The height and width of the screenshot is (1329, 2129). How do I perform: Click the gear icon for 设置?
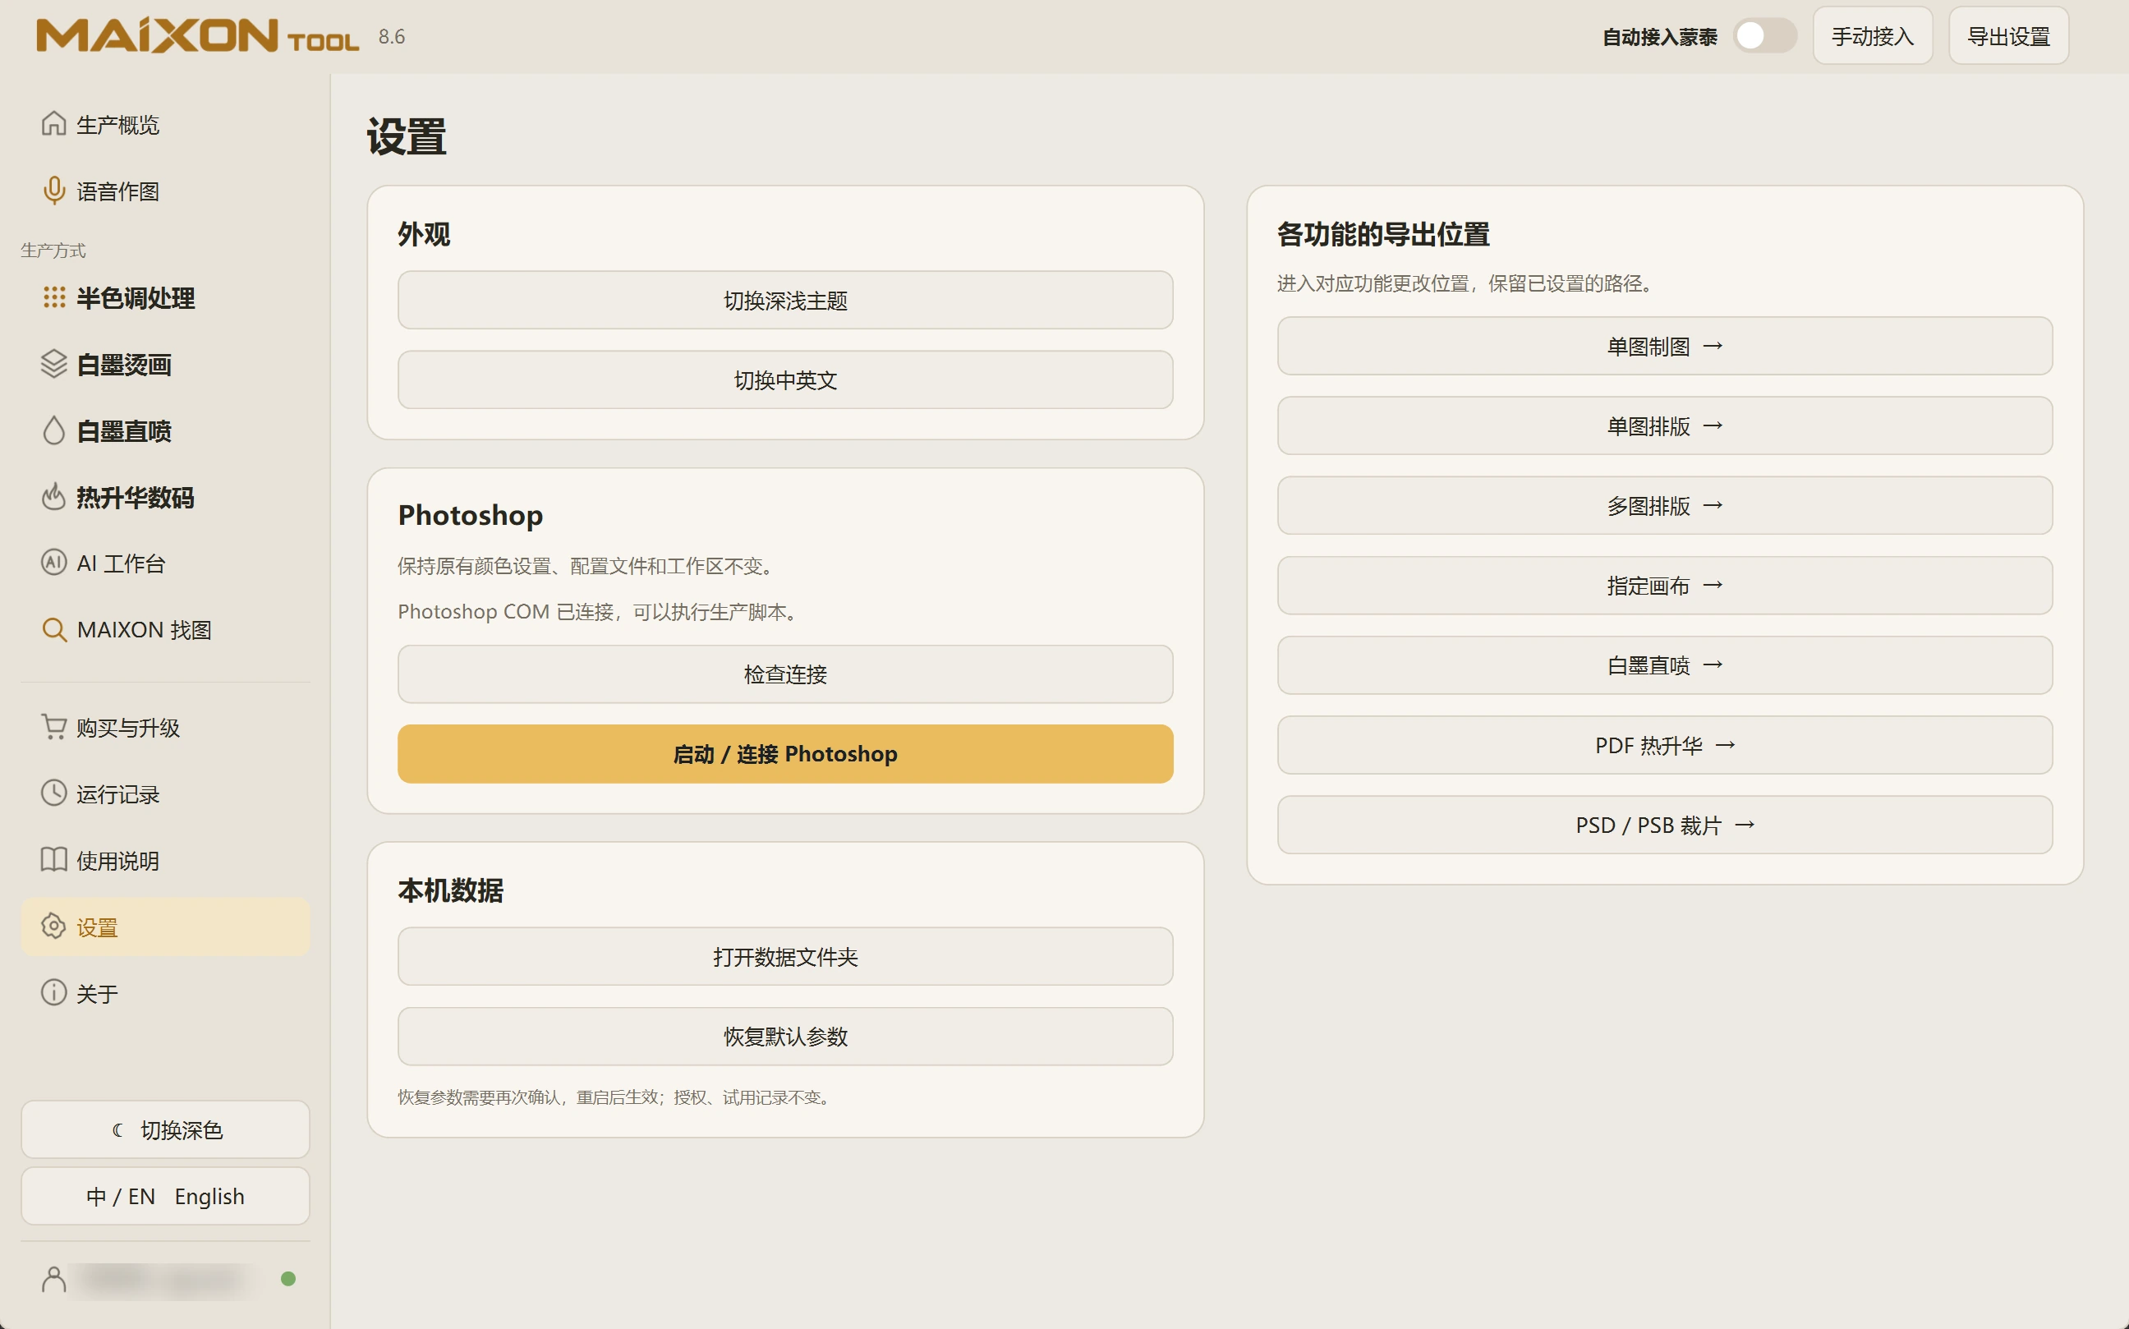[53, 927]
